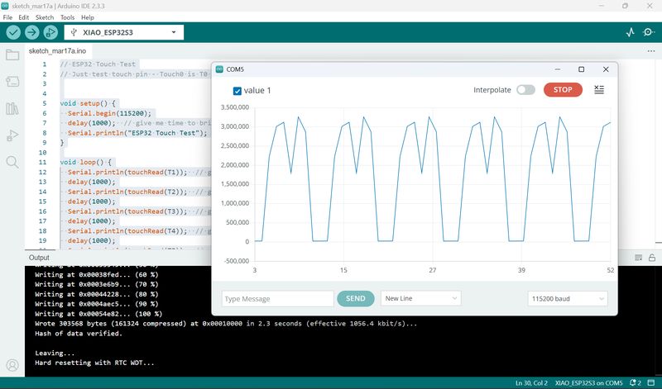Open the 115200 baud rate dropdown
The image size is (662, 389).
(x=568, y=298)
